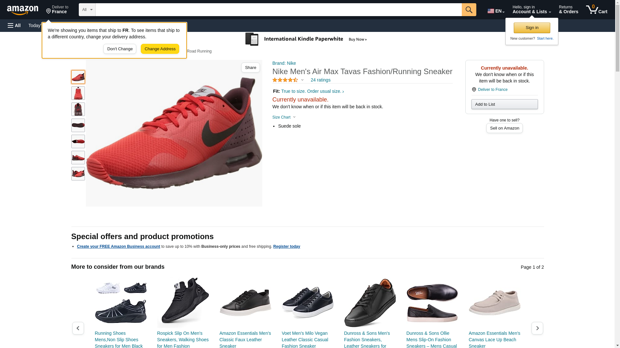Open the All hamburger menu
Screen dimensions: 620x348
tap(14, 25)
